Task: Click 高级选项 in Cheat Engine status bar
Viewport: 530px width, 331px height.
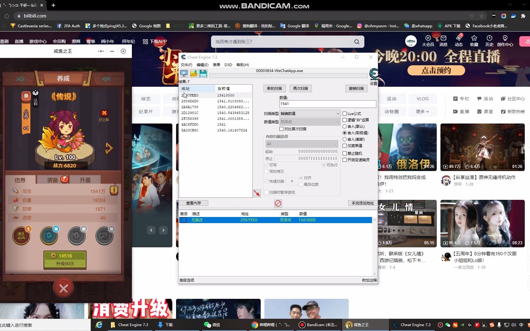Action: click(187, 280)
